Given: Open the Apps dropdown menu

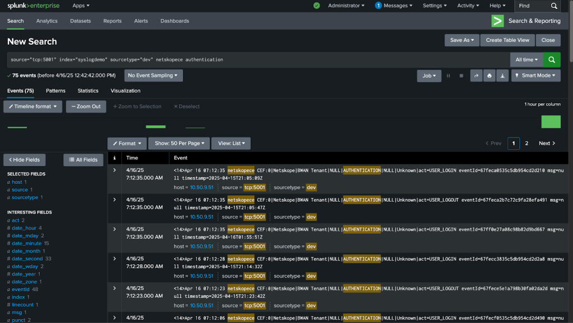Looking at the screenshot, I should click(x=81, y=6).
